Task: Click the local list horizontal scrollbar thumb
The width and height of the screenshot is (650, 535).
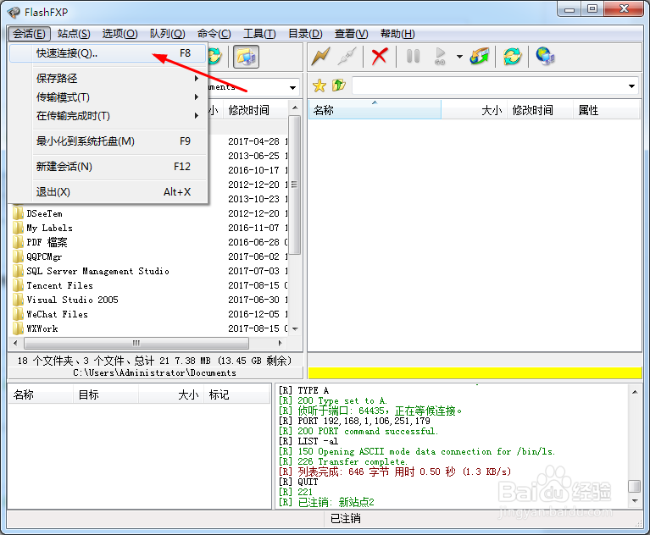Action: [x=136, y=344]
